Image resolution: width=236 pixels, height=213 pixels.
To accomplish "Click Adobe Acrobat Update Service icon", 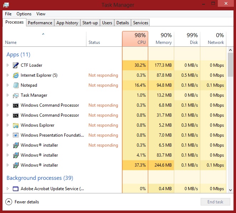I will coord(16,189).
